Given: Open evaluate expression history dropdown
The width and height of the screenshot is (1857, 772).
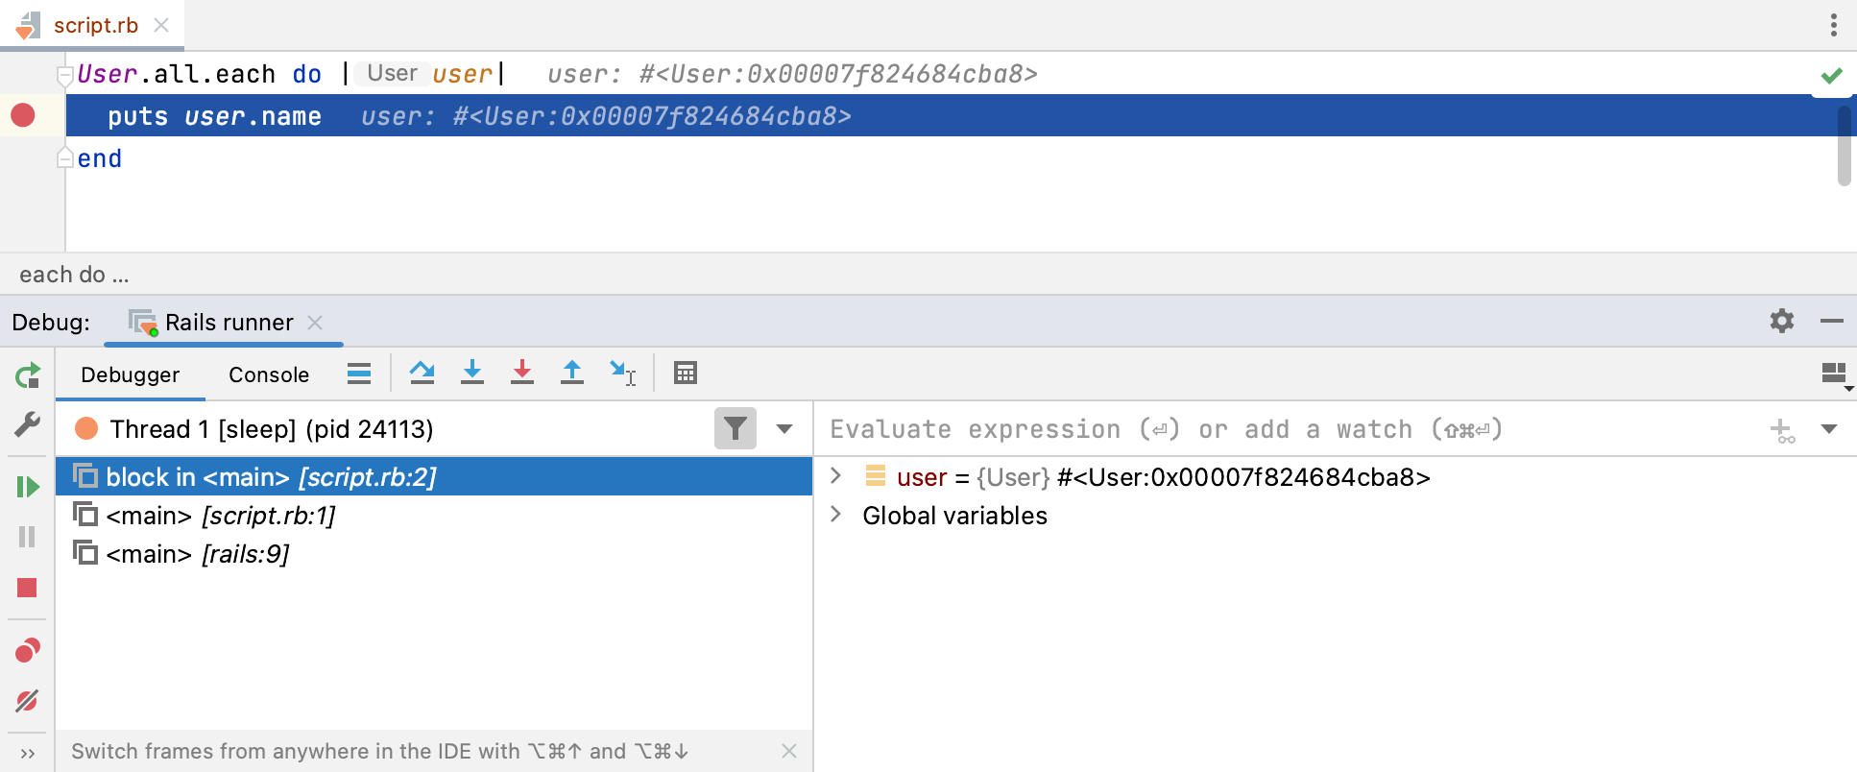Looking at the screenshot, I should coord(1829,429).
